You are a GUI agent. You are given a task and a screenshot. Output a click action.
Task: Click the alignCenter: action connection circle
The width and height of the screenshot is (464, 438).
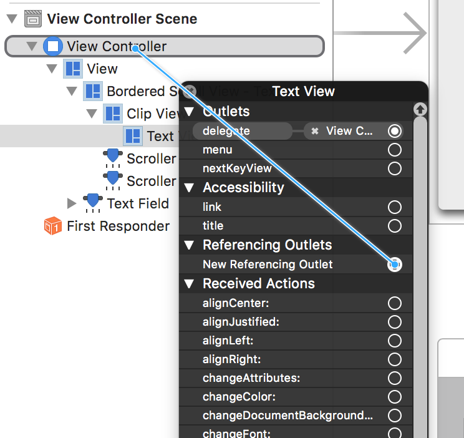point(394,303)
